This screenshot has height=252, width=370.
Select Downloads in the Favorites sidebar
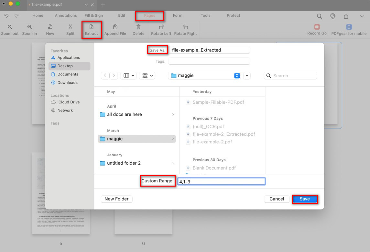point(67,82)
